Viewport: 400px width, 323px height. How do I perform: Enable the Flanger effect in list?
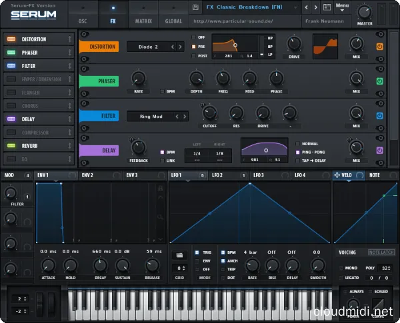(11, 93)
